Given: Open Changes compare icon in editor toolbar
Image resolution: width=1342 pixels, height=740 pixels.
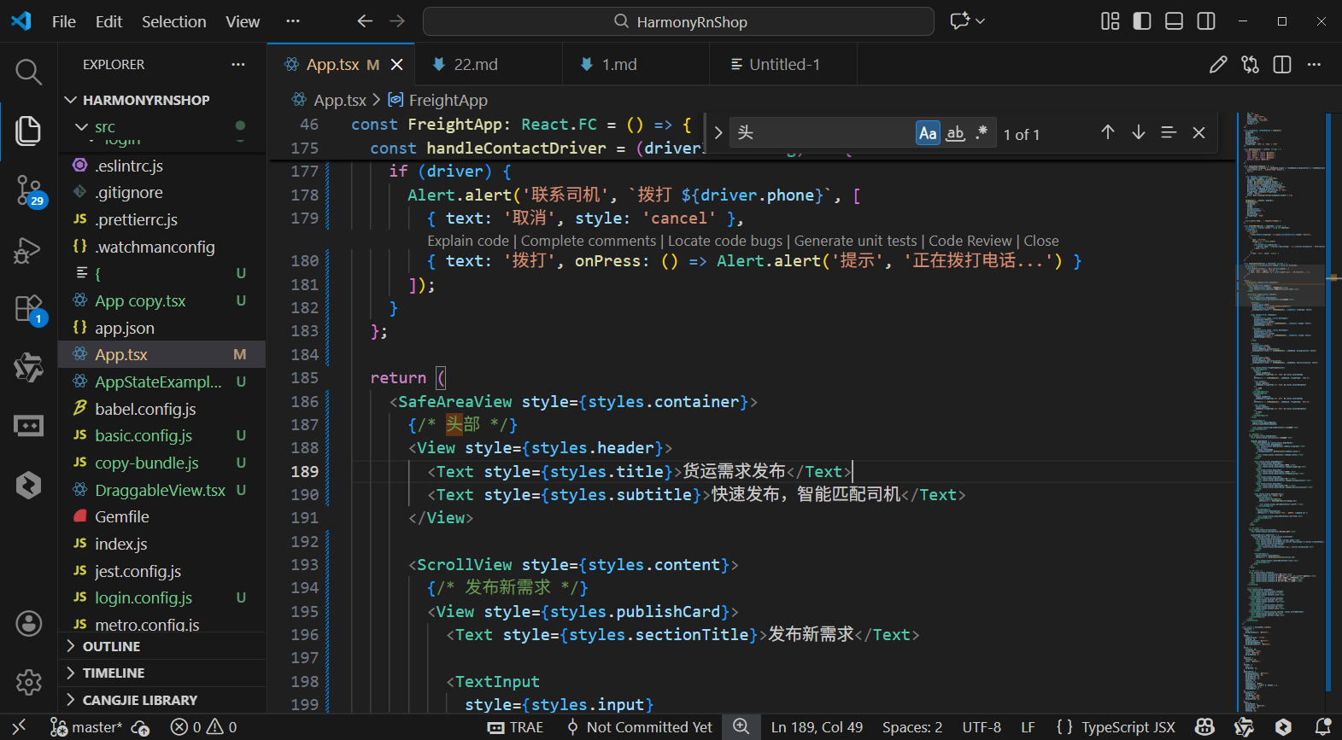Looking at the screenshot, I should pos(1251,65).
